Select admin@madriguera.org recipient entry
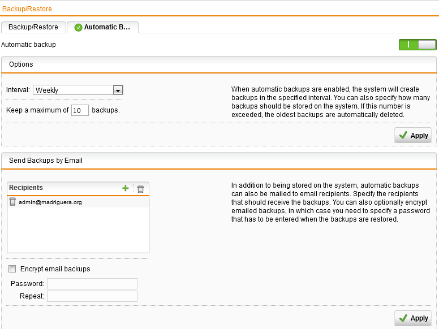 [50, 202]
